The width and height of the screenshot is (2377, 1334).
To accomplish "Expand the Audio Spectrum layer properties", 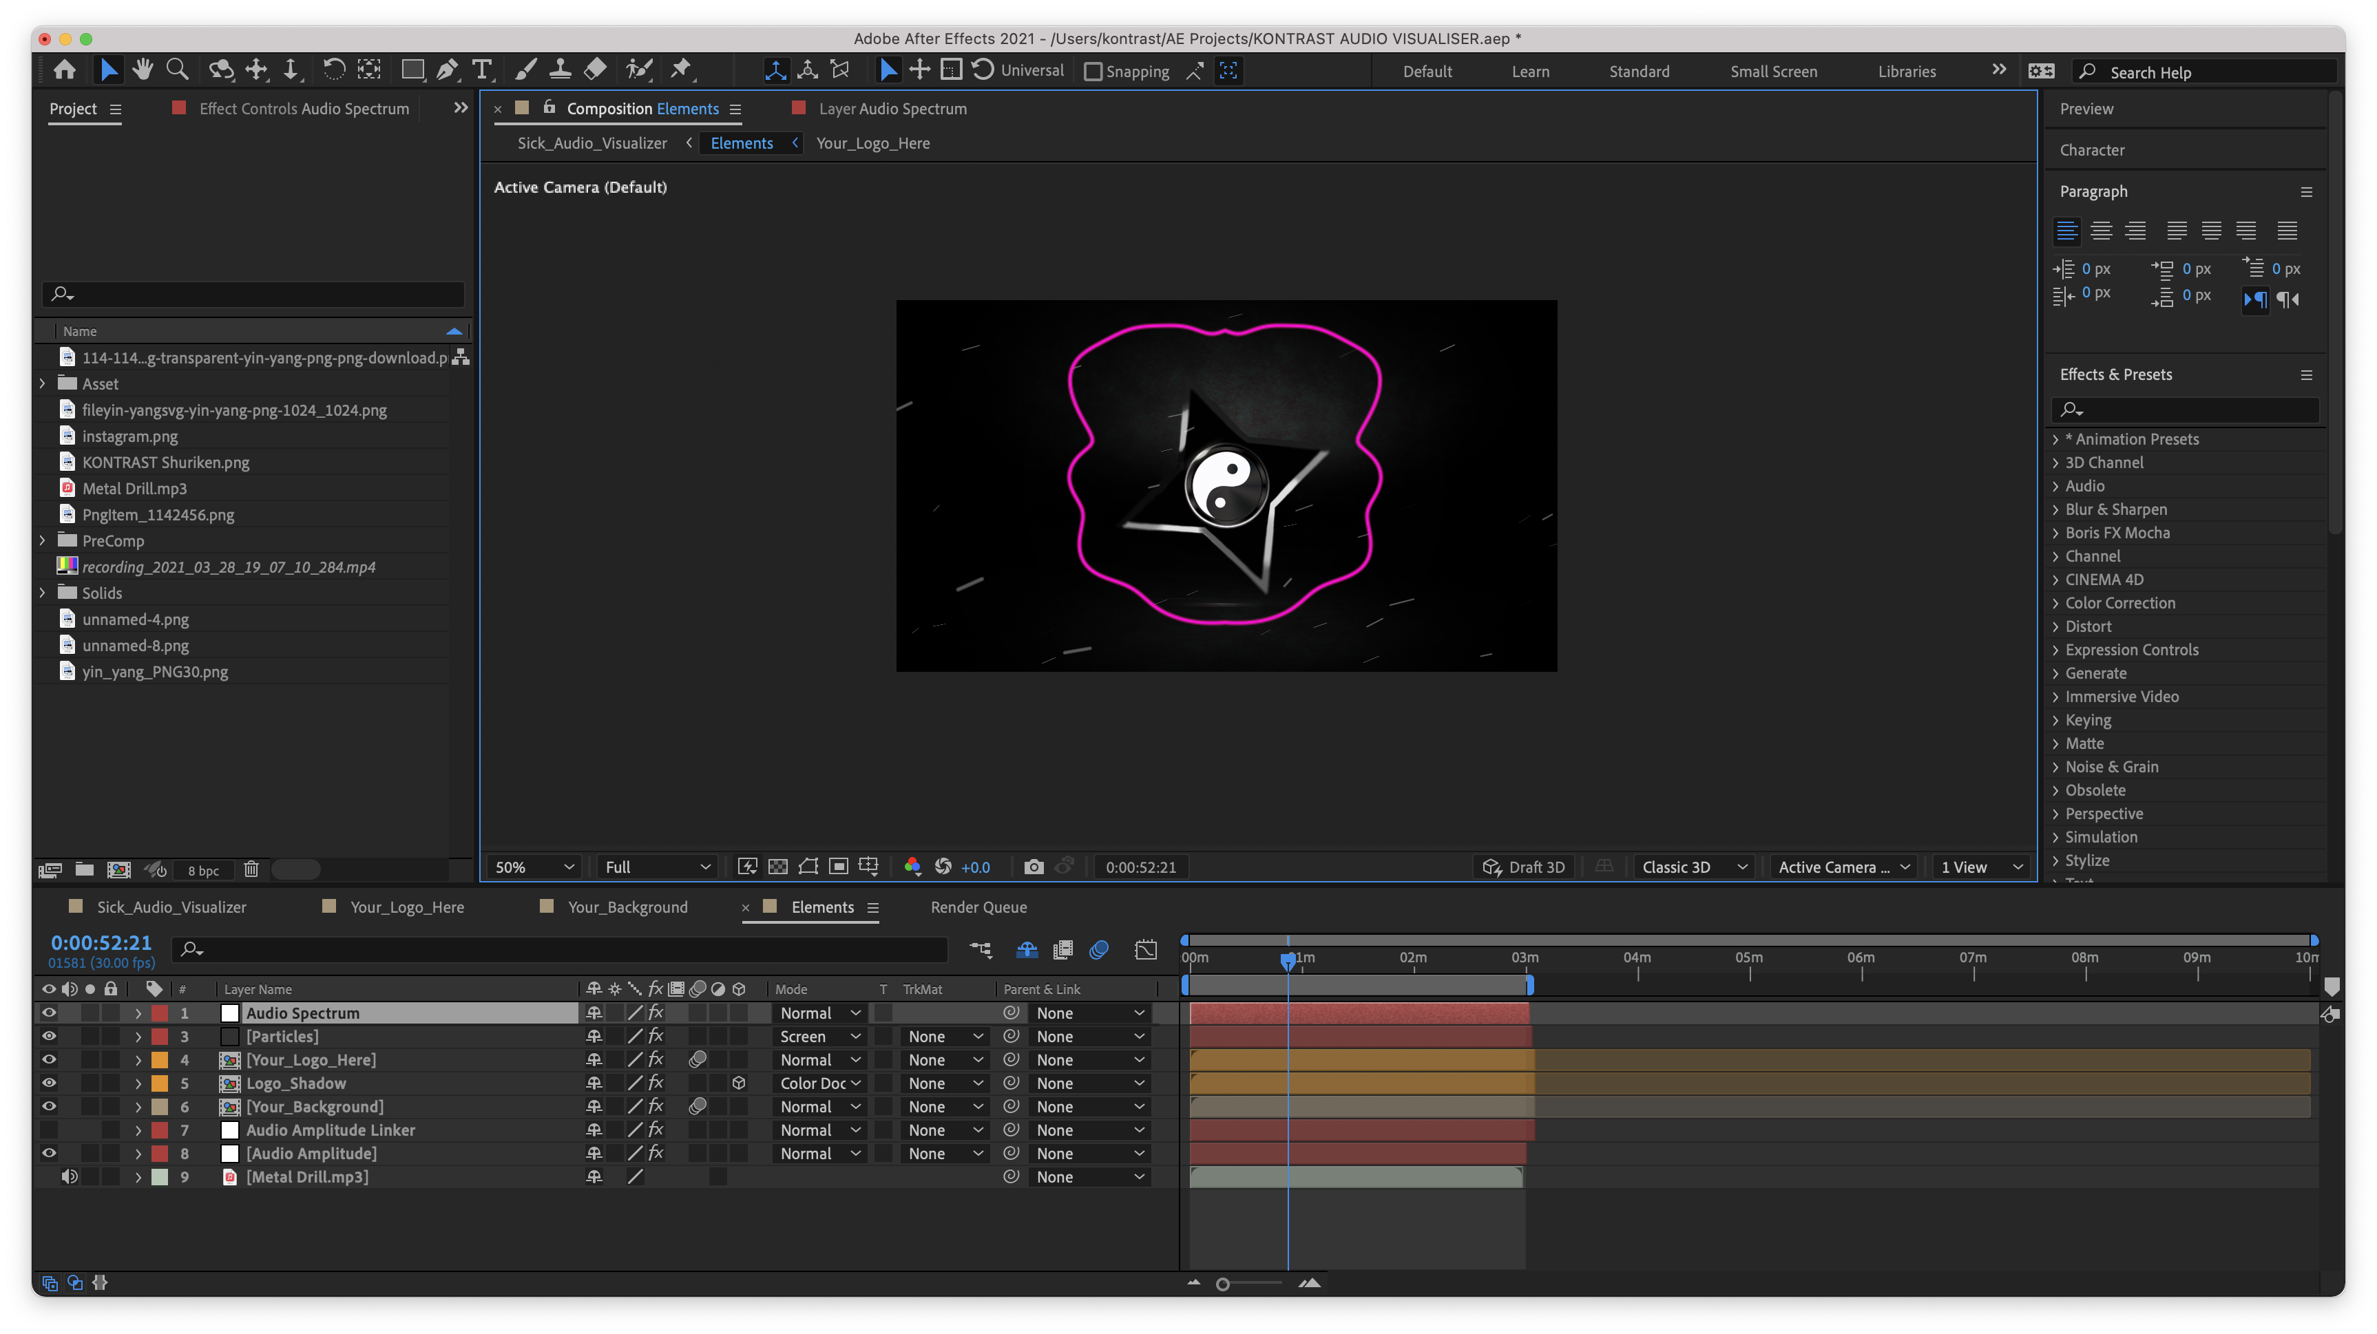I will click(138, 1013).
